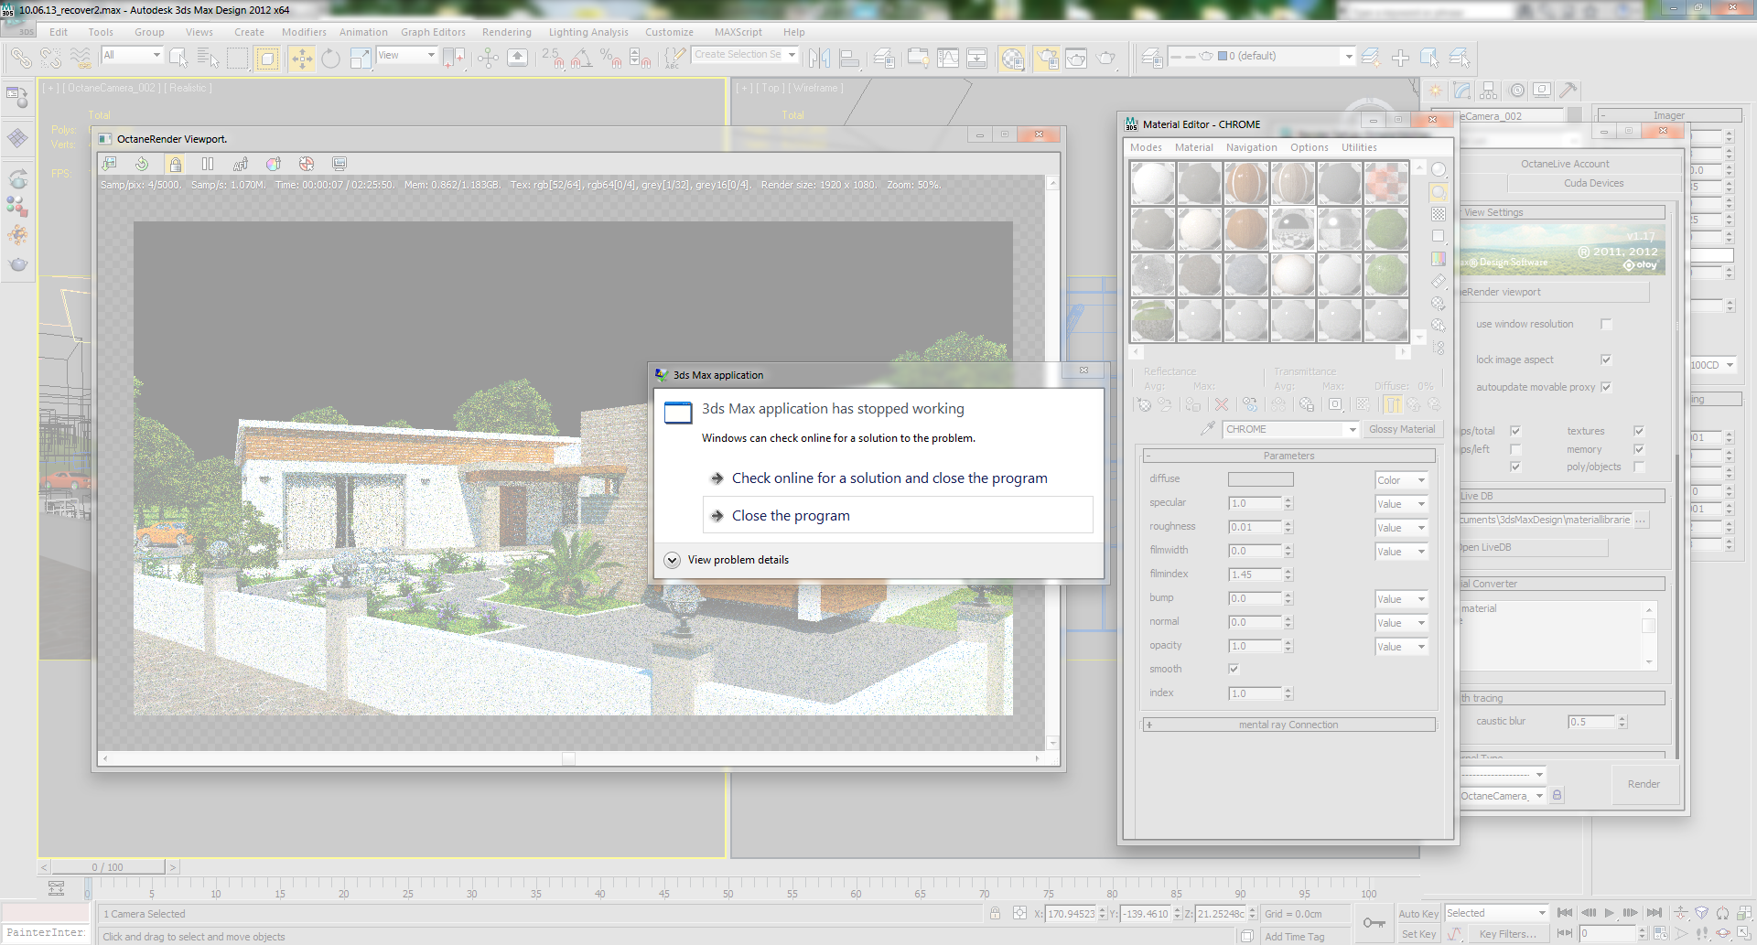Viewport: 1757px width, 945px height.
Task: Click the Select Object tool
Action: tap(179, 59)
